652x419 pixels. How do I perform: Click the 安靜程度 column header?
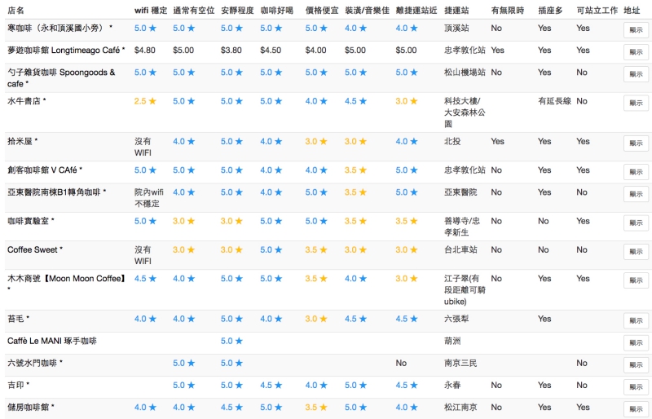click(237, 11)
